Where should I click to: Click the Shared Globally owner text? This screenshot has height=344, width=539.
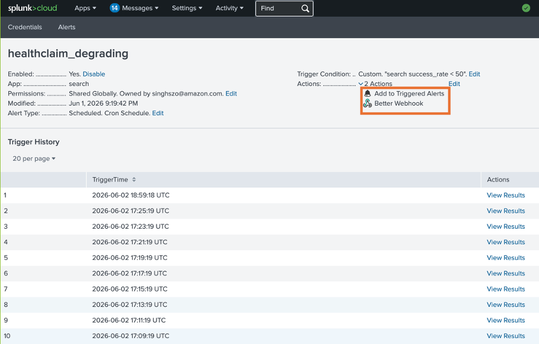tap(146, 94)
